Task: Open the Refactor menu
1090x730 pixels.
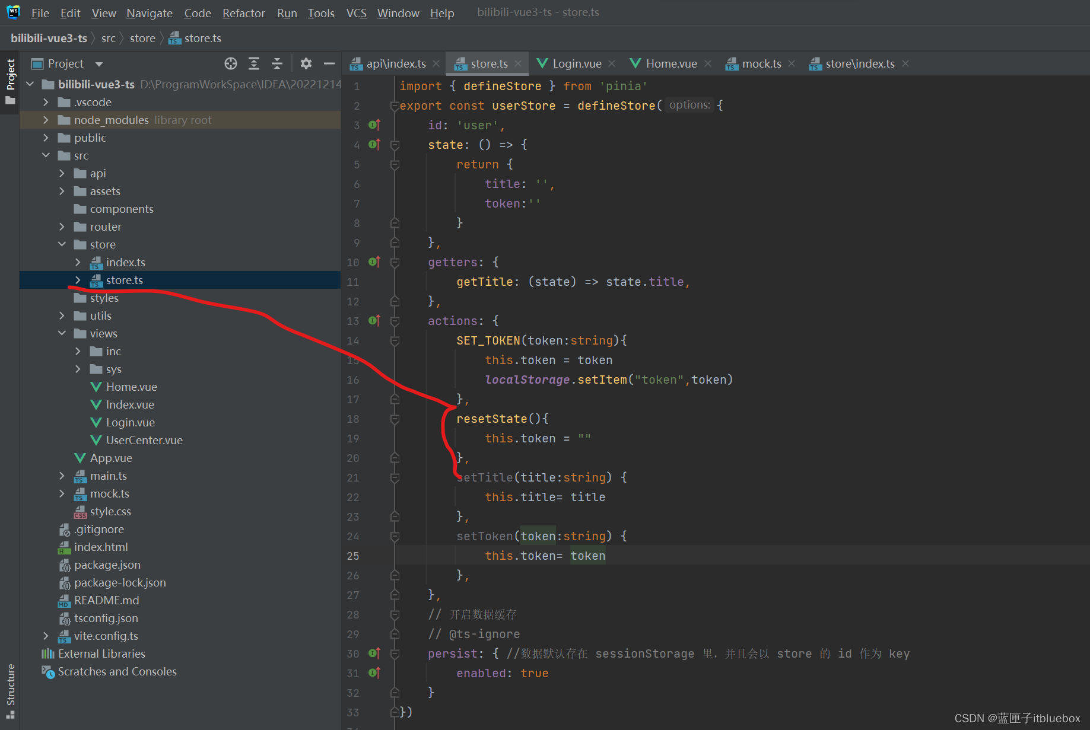Action: tap(243, 13)
